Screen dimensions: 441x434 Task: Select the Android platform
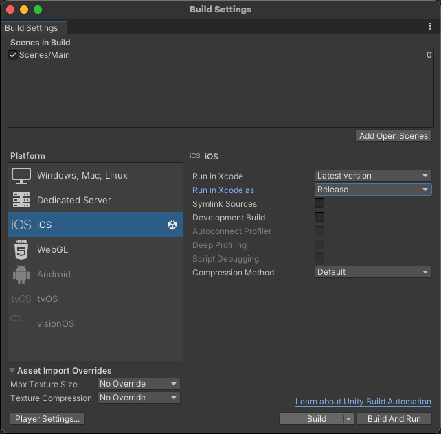[95, 275]
